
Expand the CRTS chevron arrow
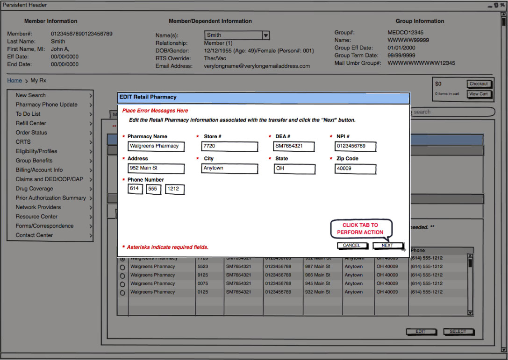coord(90,142)
